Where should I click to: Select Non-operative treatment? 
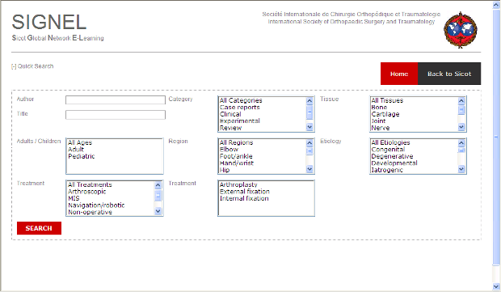90,212
